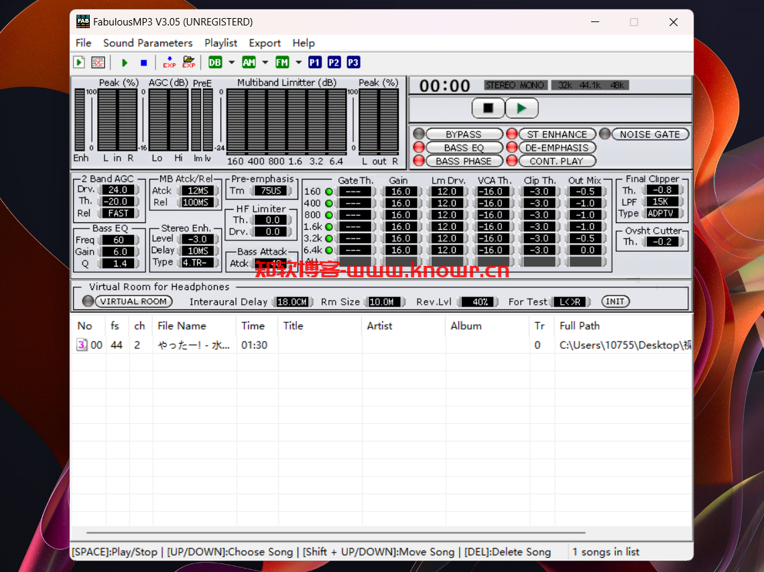The image size is (764, 572).
Task: Click the Title column header
Action: click(320, 326)
